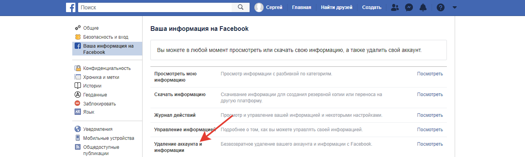Click Посмотреть for Управление информацией

[x=430, y=130]
